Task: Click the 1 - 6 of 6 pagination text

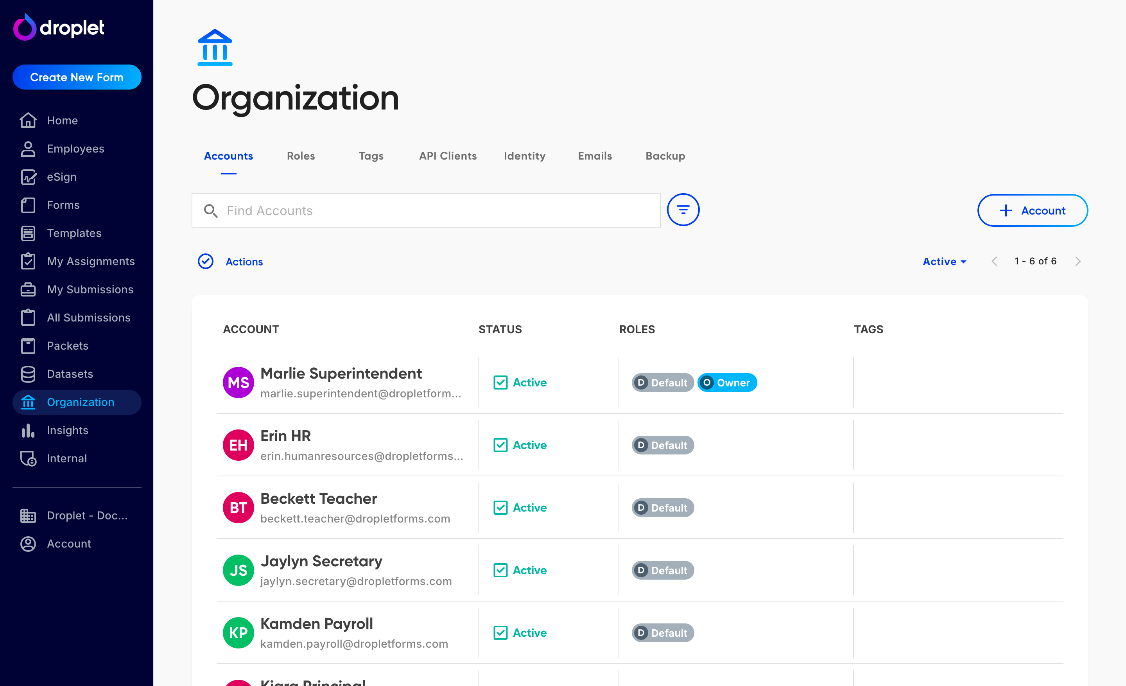Action: pos(1036,261)
